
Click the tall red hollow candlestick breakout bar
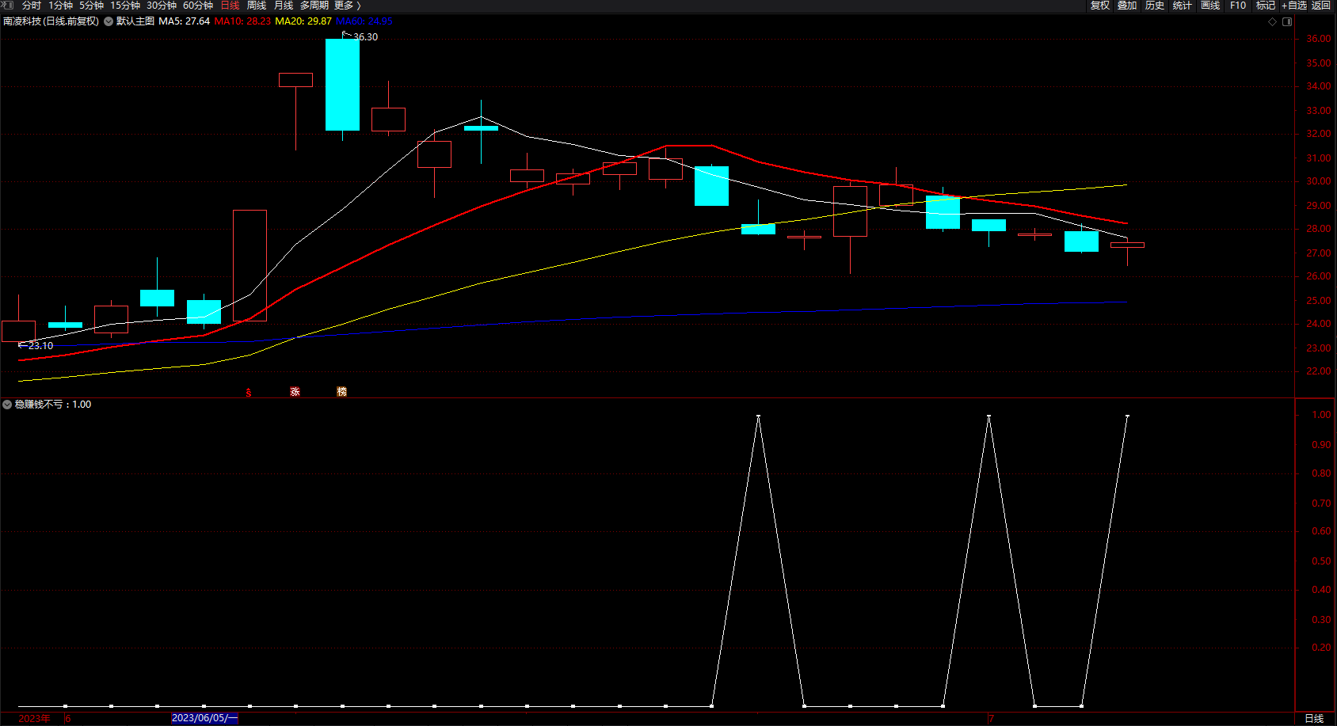pos(249,265)
